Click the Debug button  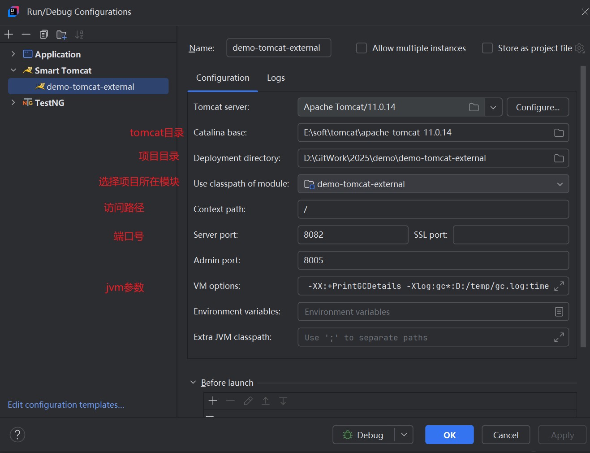(364, 435)
